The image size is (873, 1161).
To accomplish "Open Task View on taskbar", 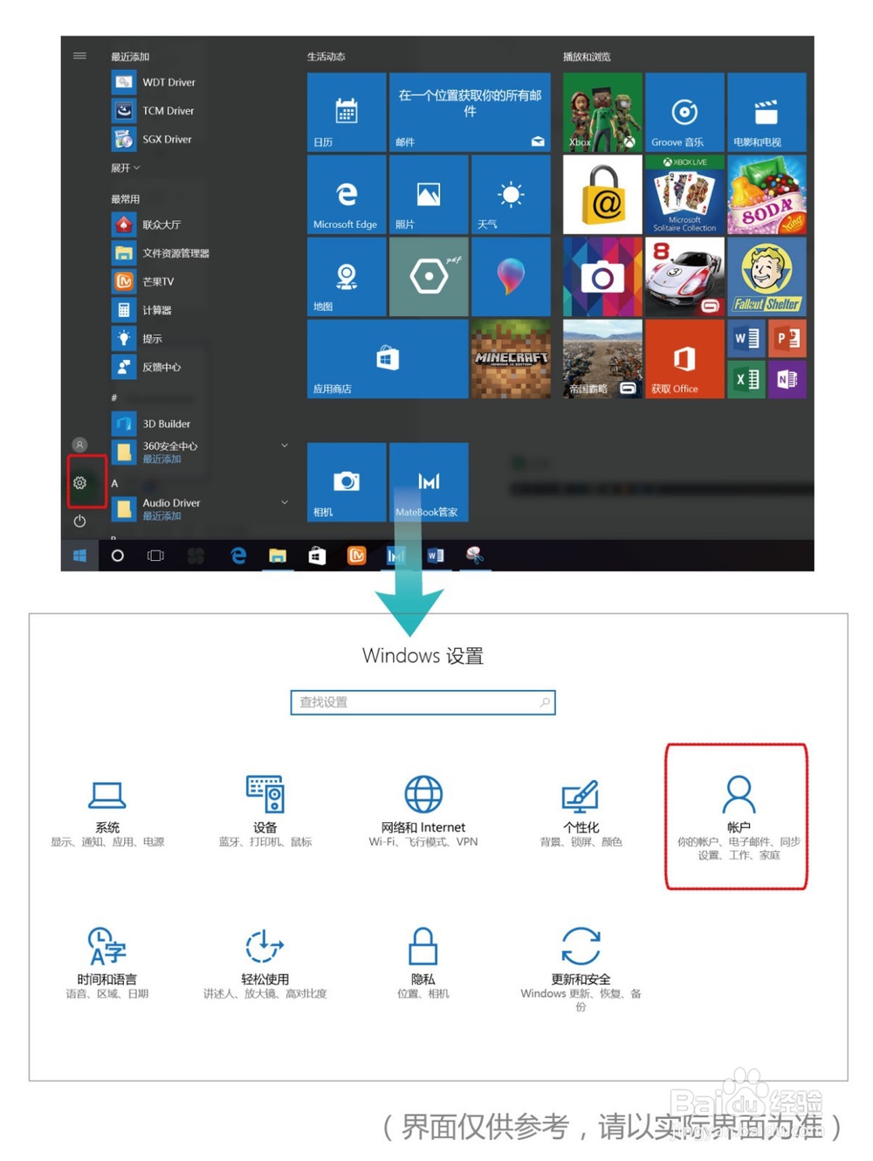I will [x=155, y=556].
